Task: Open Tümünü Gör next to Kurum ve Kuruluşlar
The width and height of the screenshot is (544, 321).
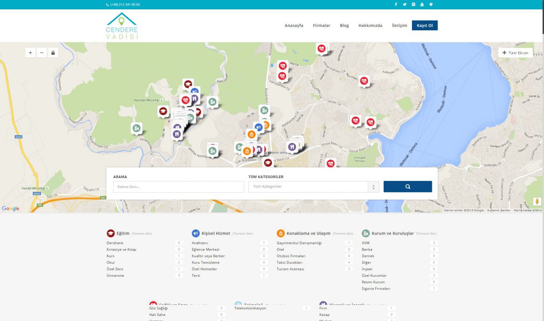Action: pyautogui.click(x=426, y=234)
